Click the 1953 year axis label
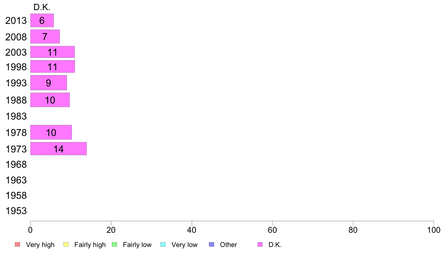 point(16,211)
